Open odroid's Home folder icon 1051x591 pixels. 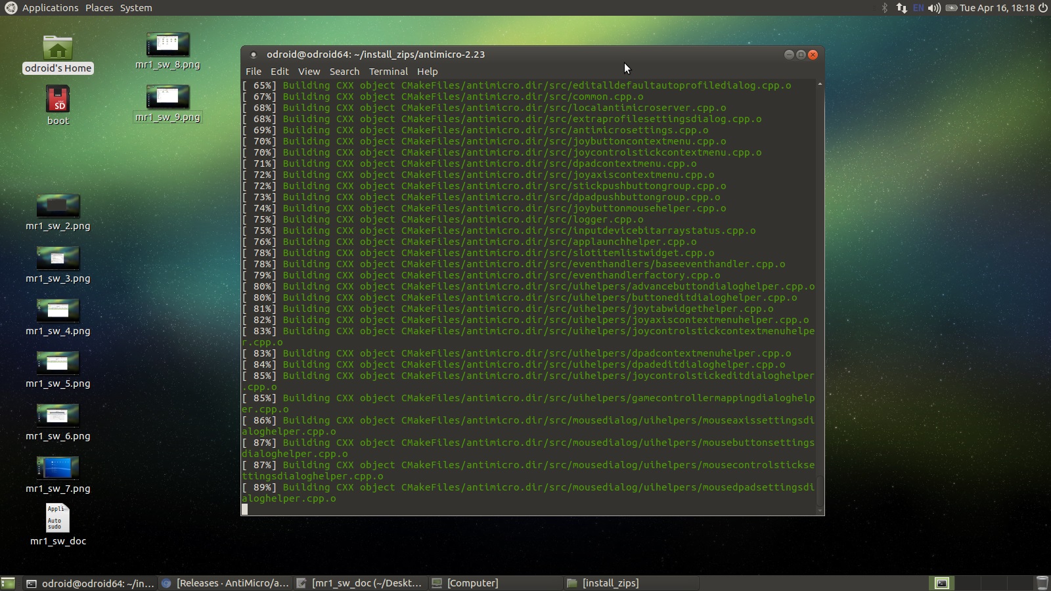tap(58, 49)
